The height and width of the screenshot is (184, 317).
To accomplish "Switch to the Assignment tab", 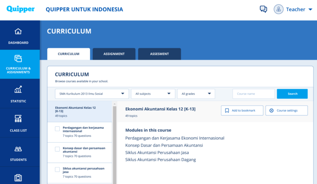I will click(x=114, y=54).
